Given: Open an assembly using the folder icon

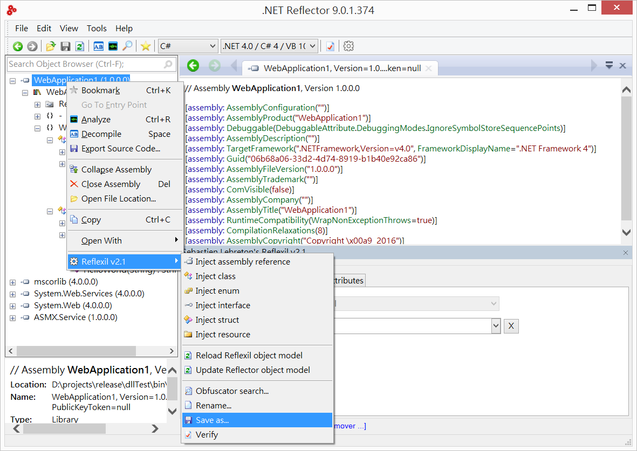Looking at the screenshot, I should (50, 46).
